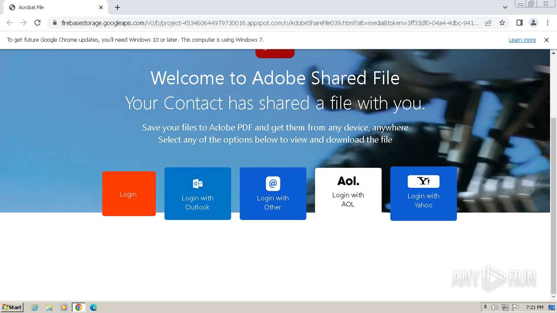Click the address bar URL

270,23
